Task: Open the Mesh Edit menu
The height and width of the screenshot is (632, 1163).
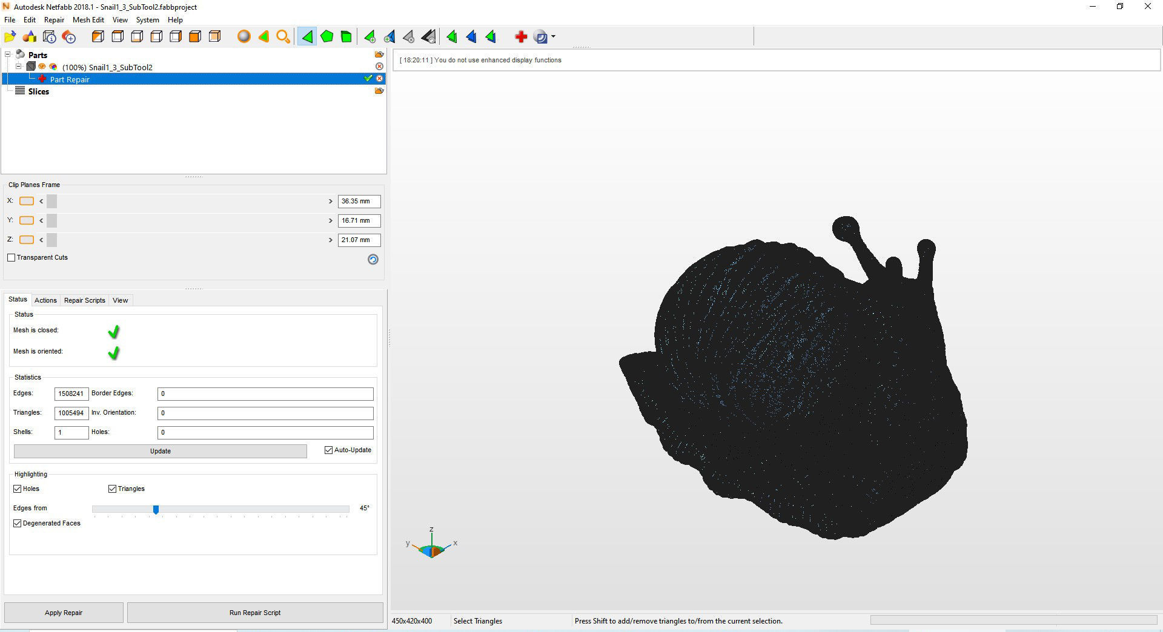Action: [x=88, y=20]
